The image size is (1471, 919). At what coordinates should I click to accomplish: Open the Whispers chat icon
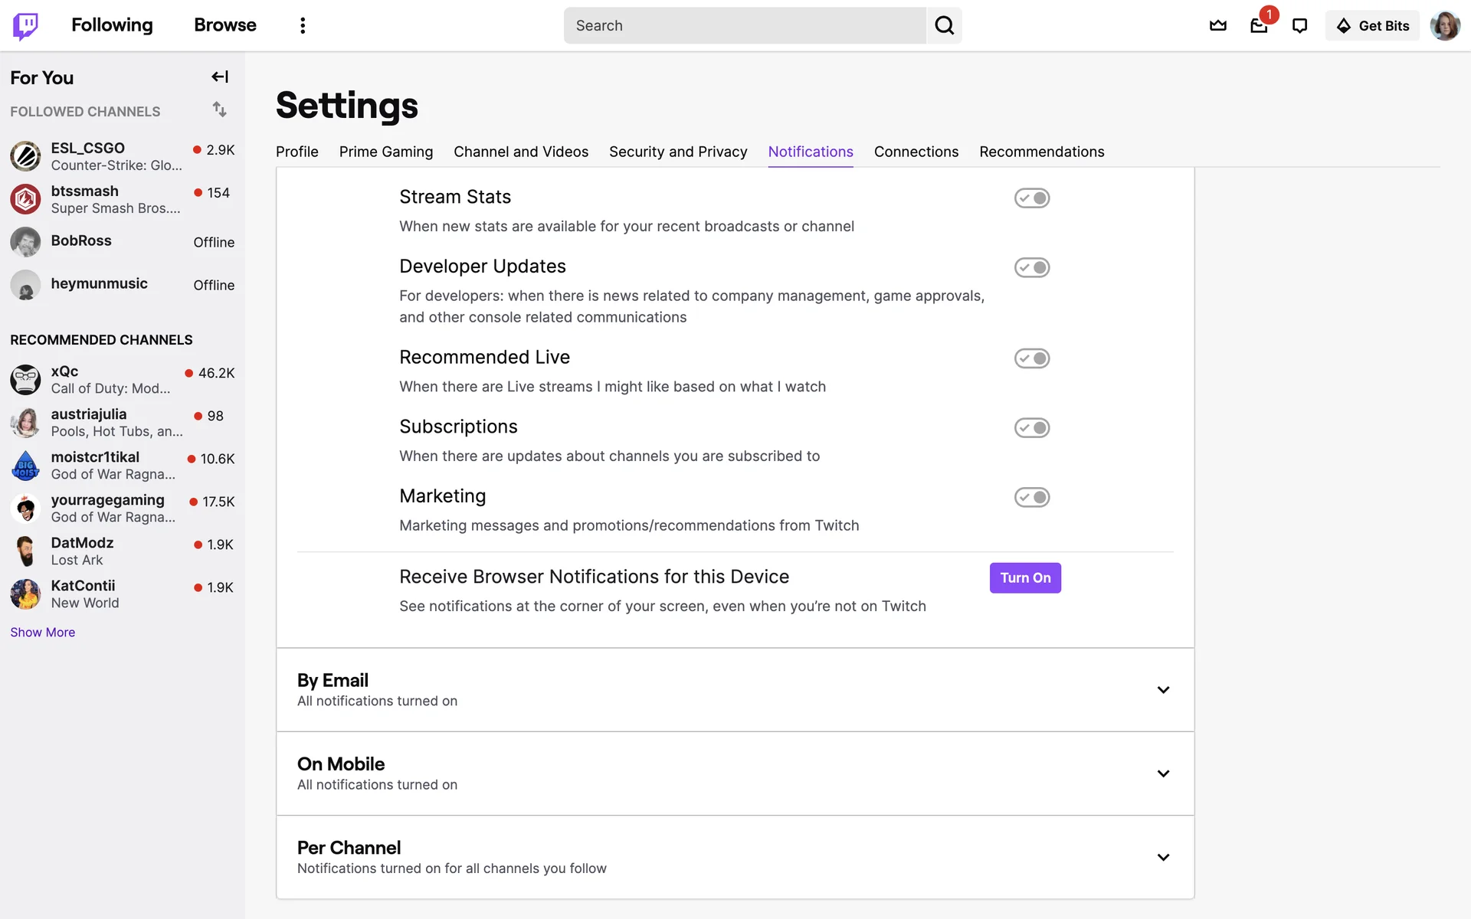(1299, 25)
